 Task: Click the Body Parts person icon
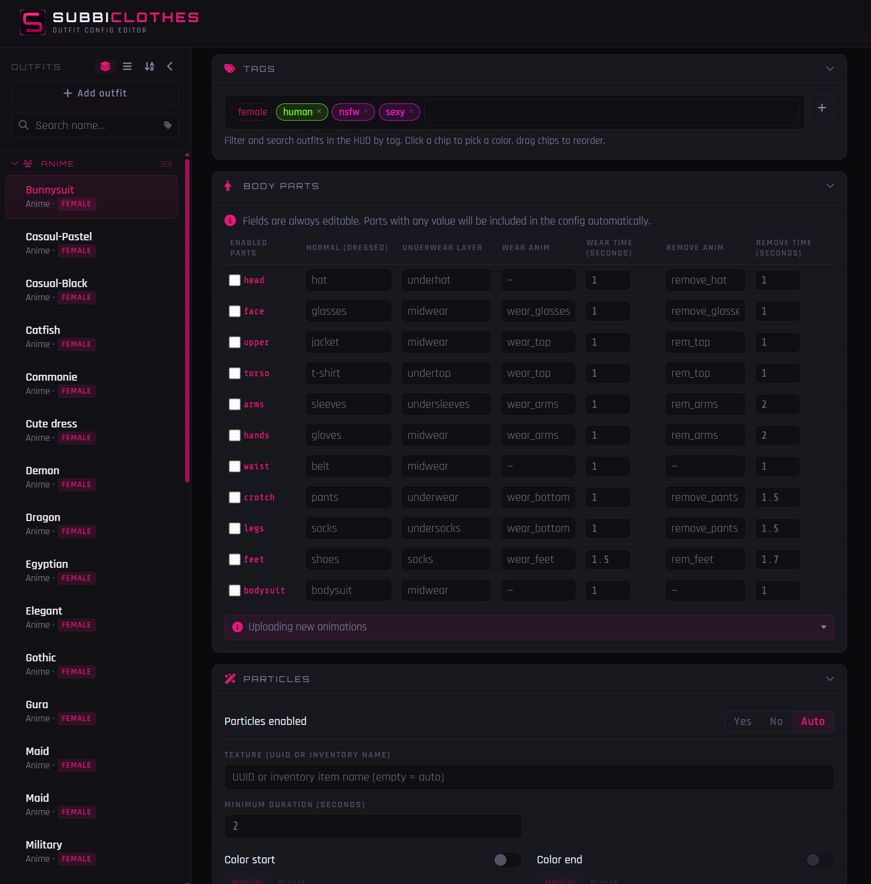pos(228,186)
